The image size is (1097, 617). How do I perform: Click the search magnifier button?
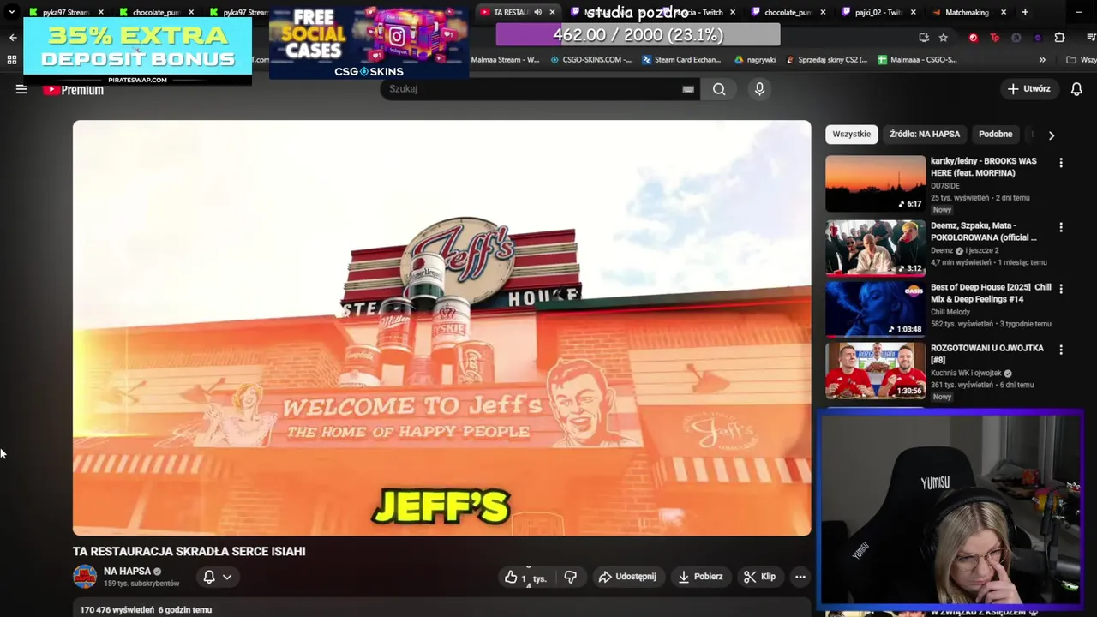point(719,89)
